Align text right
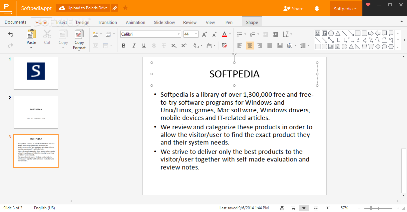407x212 pixels. pyautogui.click(x=259, y=46)
